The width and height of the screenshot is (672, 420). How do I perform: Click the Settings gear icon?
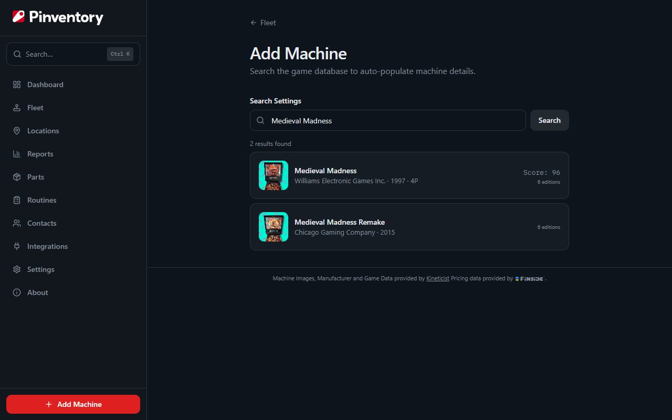(17, 269)
